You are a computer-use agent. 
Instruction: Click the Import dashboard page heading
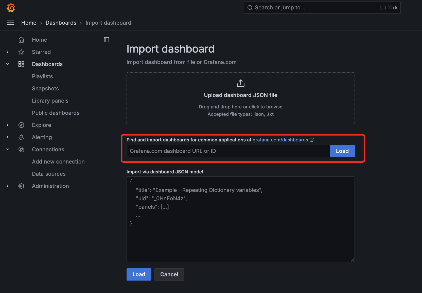(x=170, y=49)
